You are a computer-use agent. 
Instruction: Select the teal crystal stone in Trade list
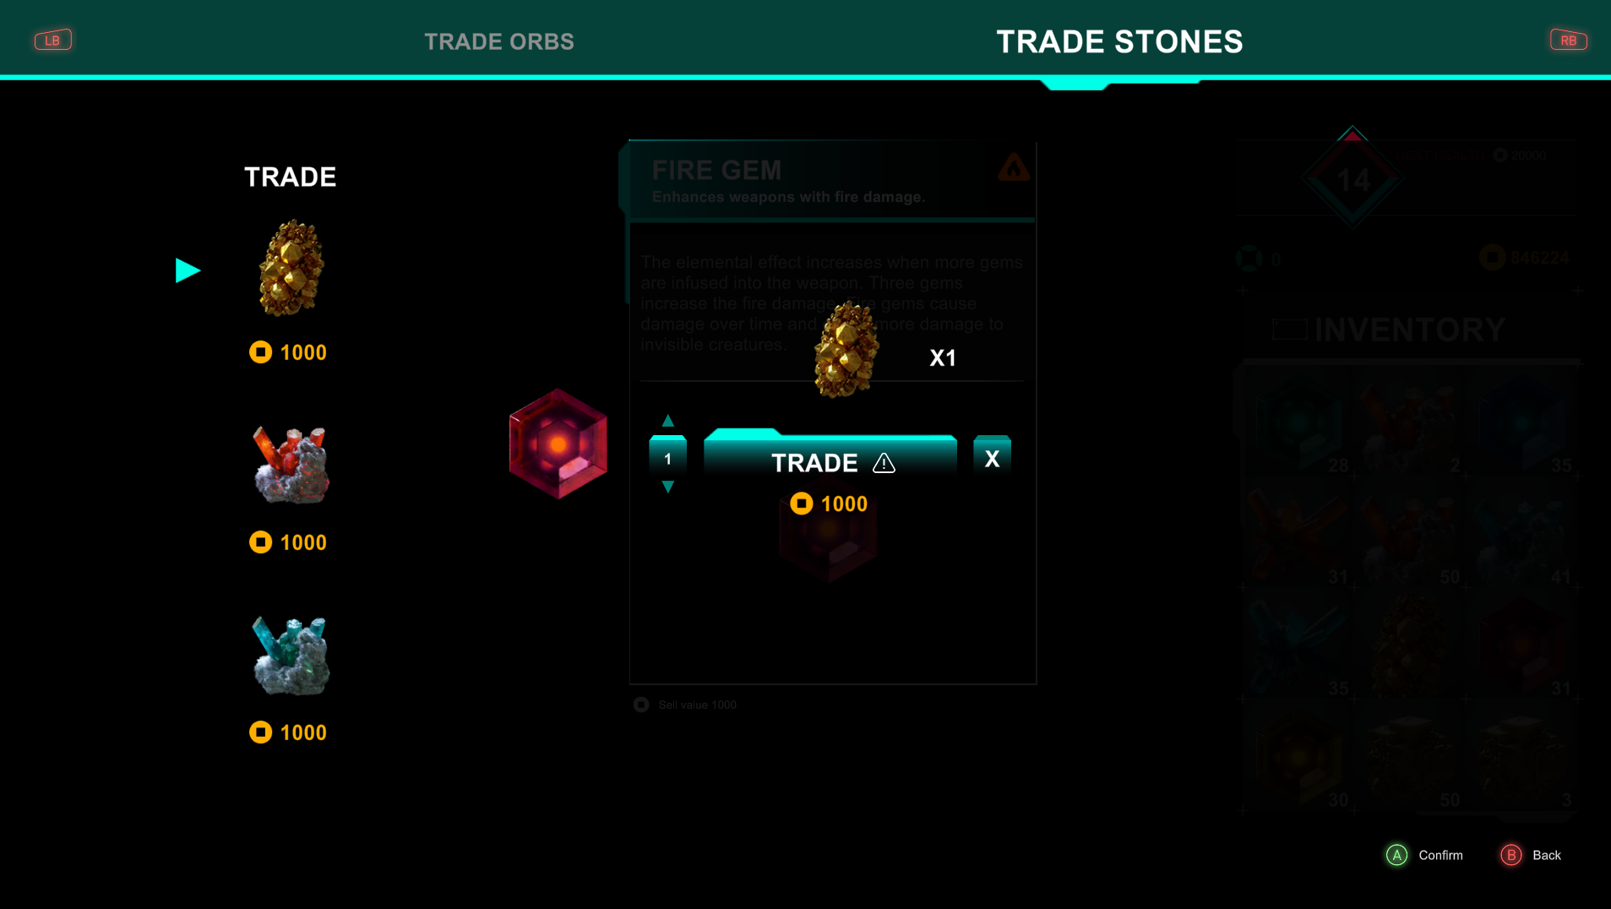point(291,656)
